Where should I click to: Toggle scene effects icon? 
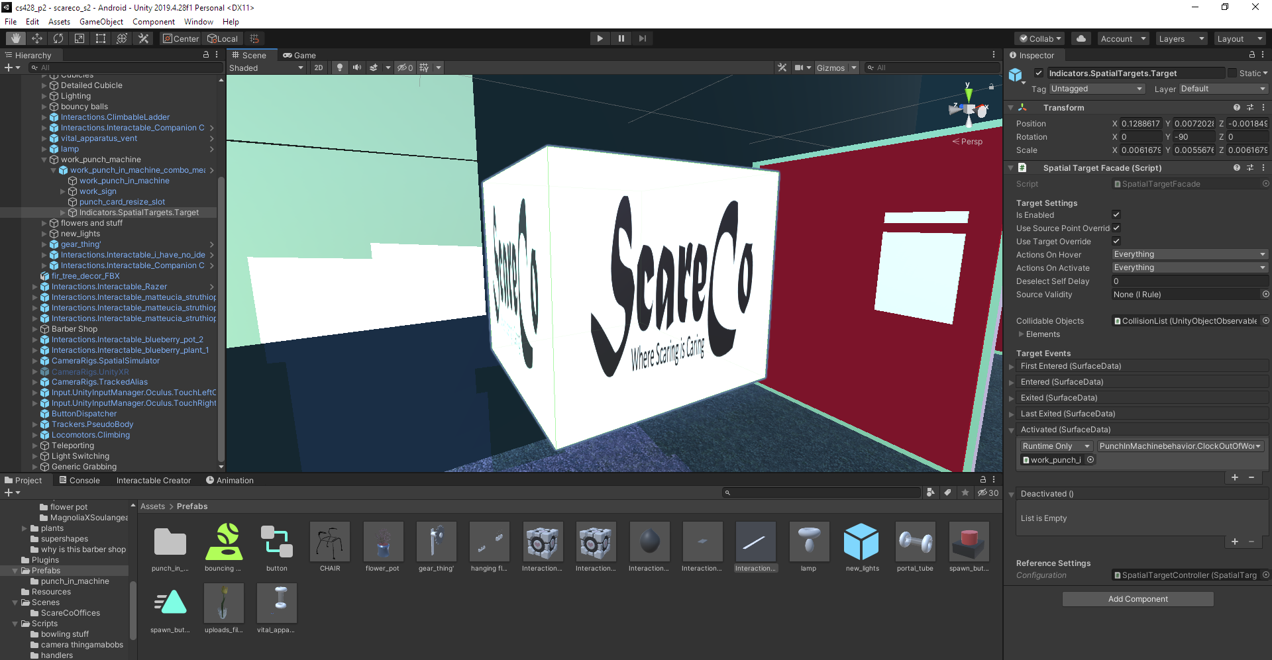coord(374,68)
